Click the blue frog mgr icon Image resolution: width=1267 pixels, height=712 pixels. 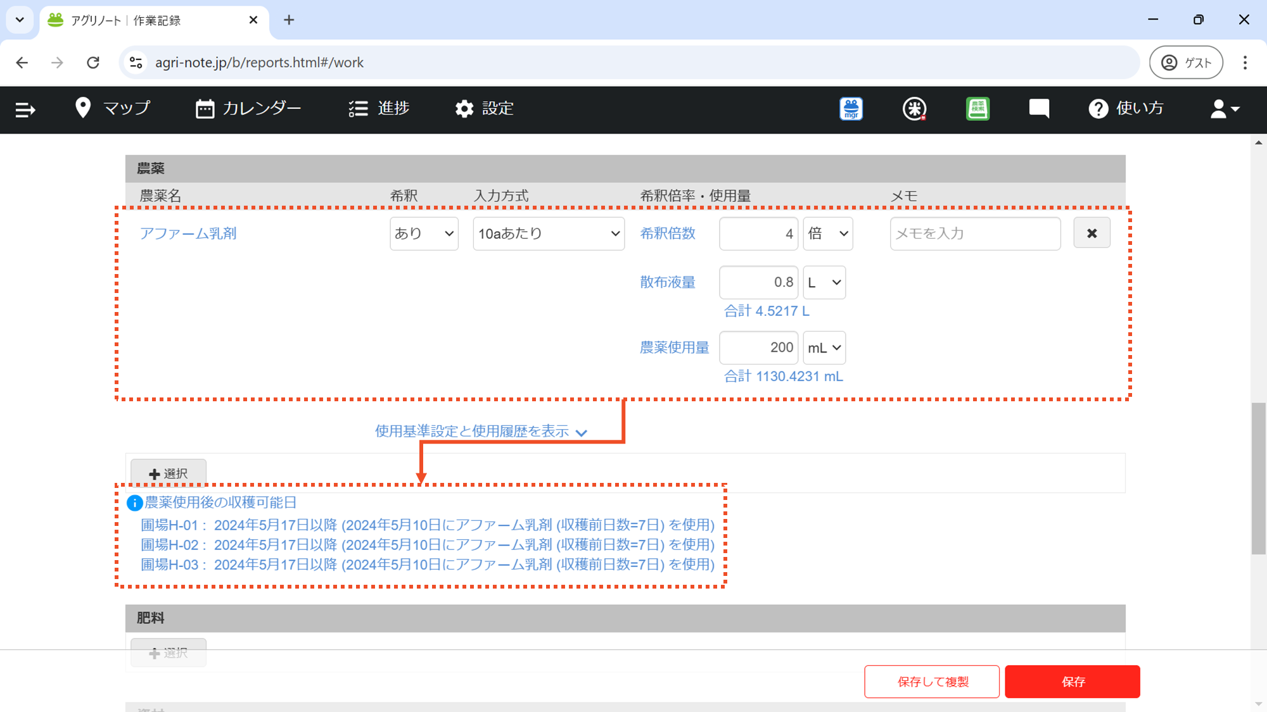coord(851,109)
